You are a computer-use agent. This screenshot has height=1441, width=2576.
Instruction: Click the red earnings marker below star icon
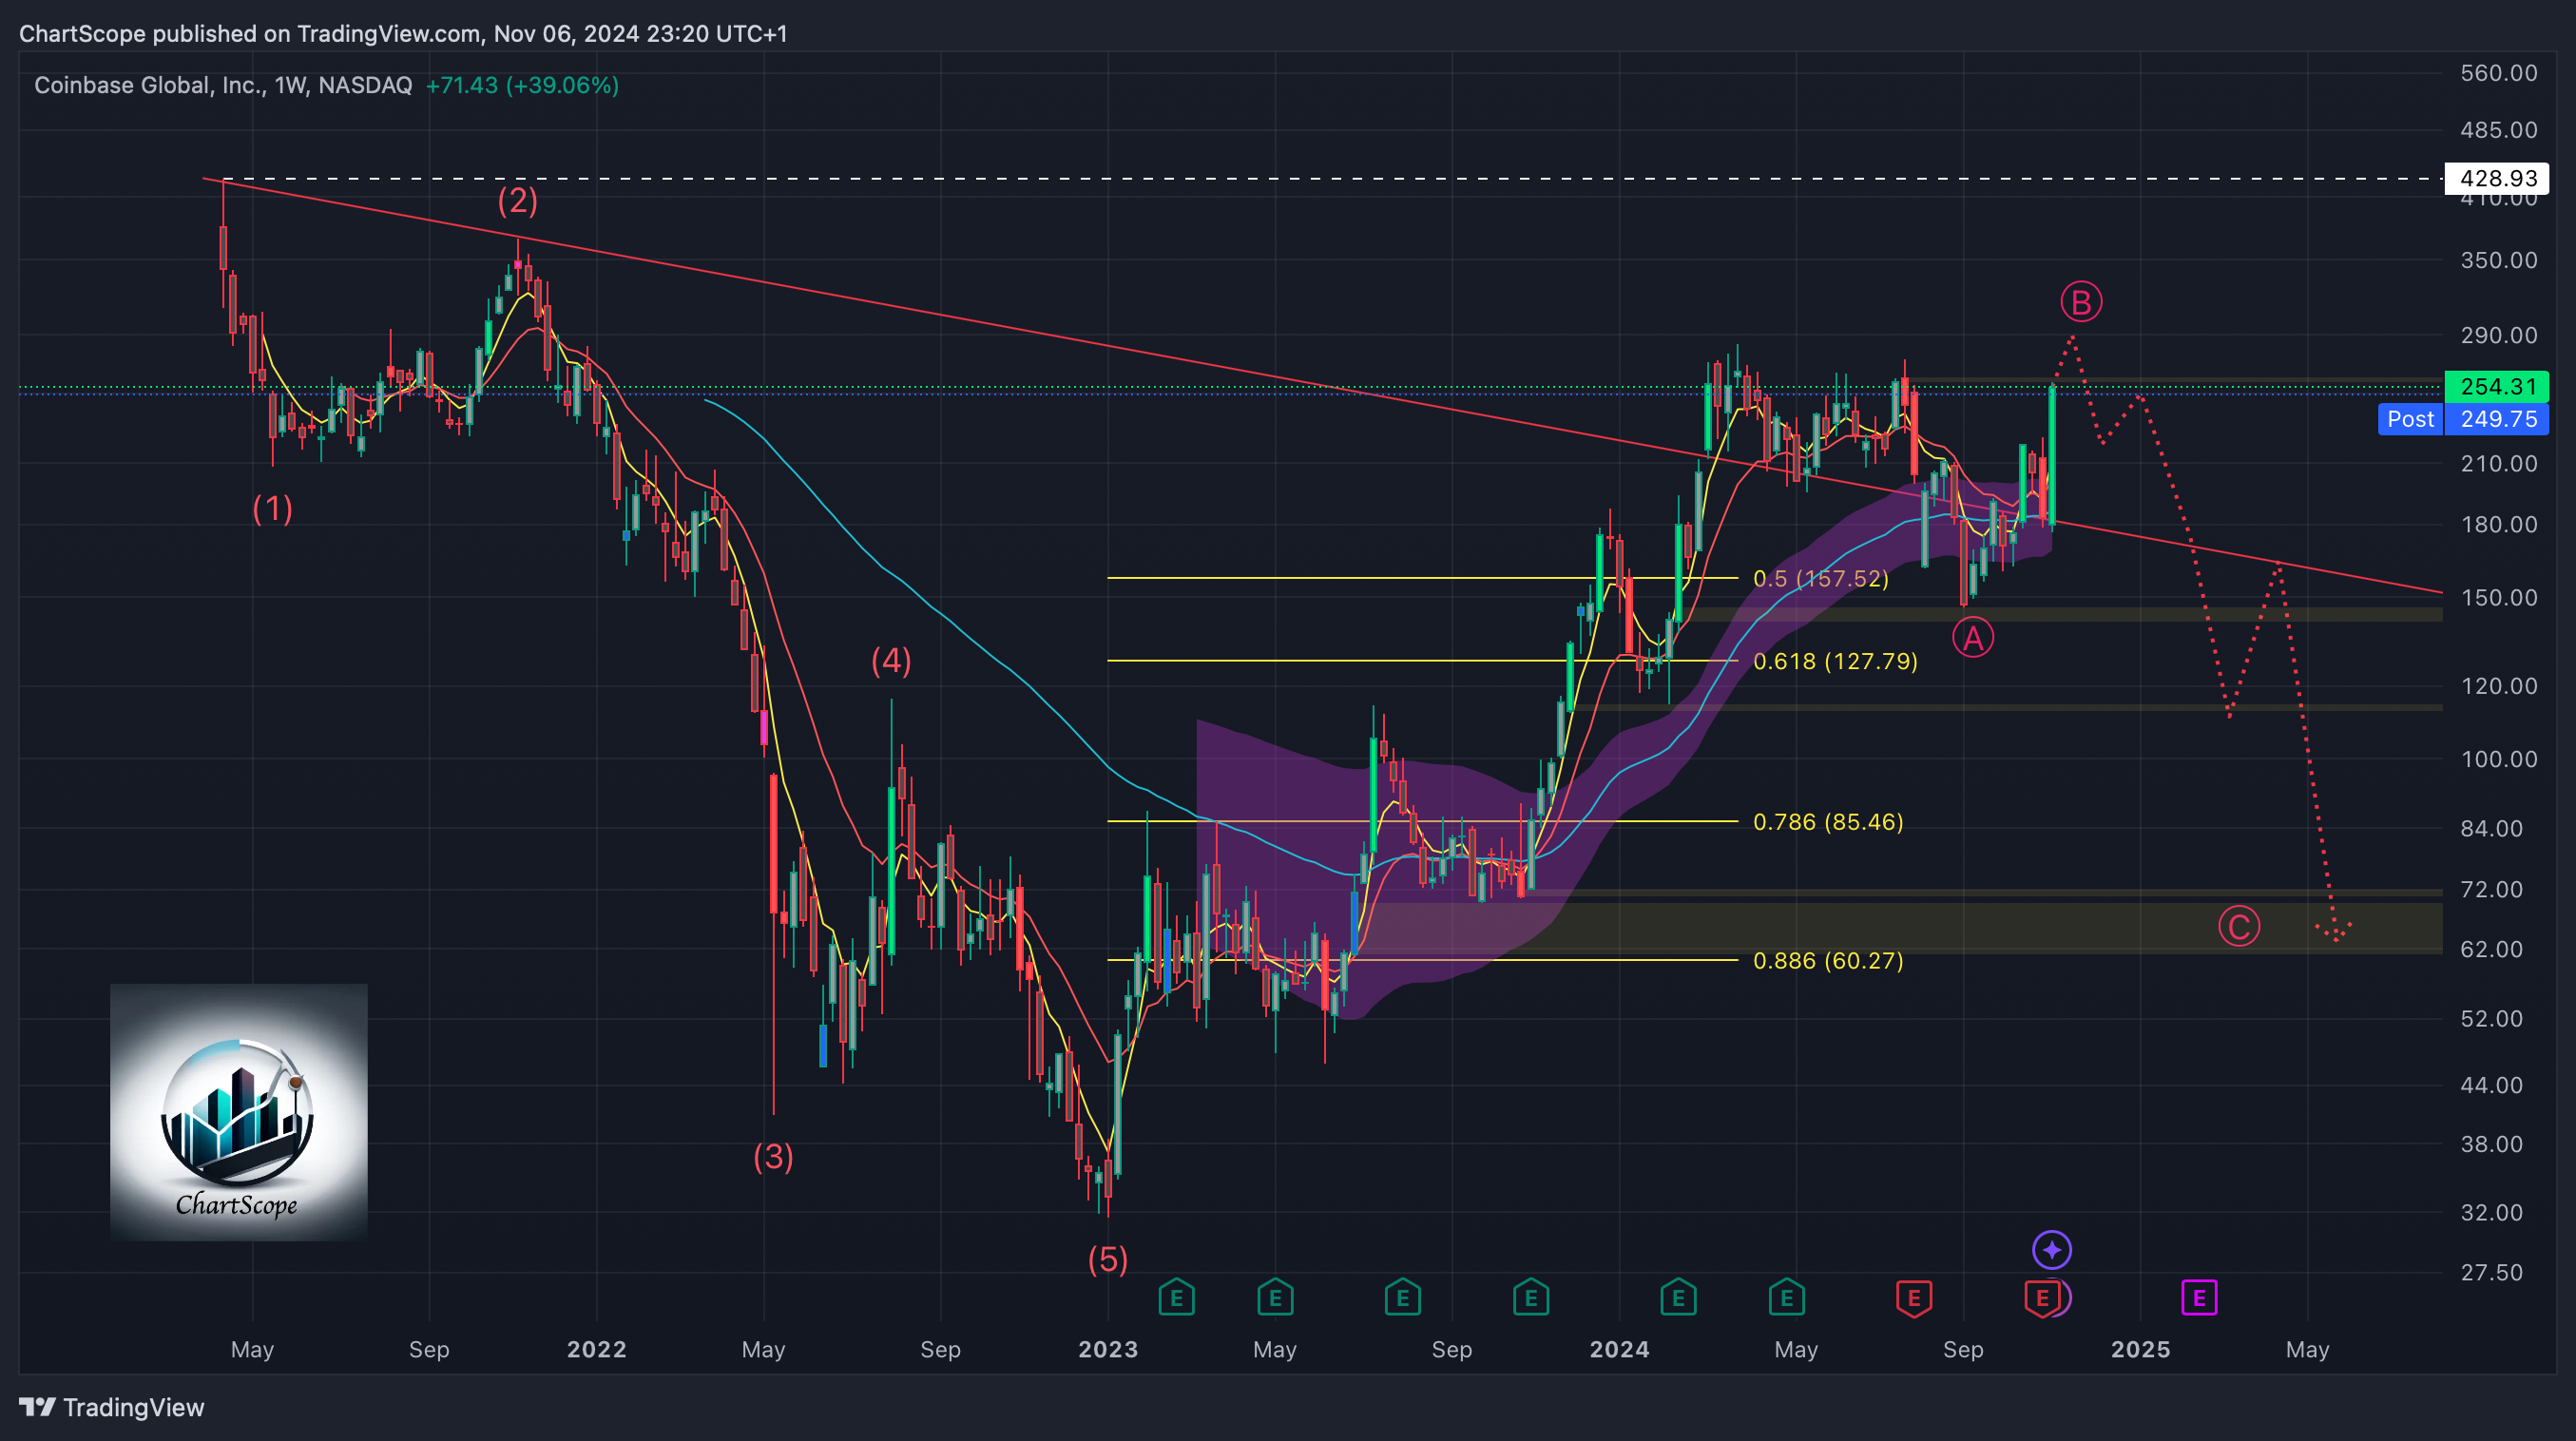click(x=2041, y=1298)
